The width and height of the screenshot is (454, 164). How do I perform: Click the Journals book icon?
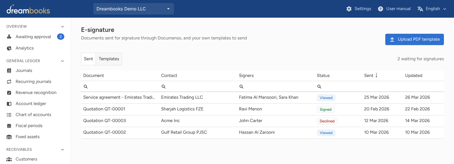tap(9, 71)
